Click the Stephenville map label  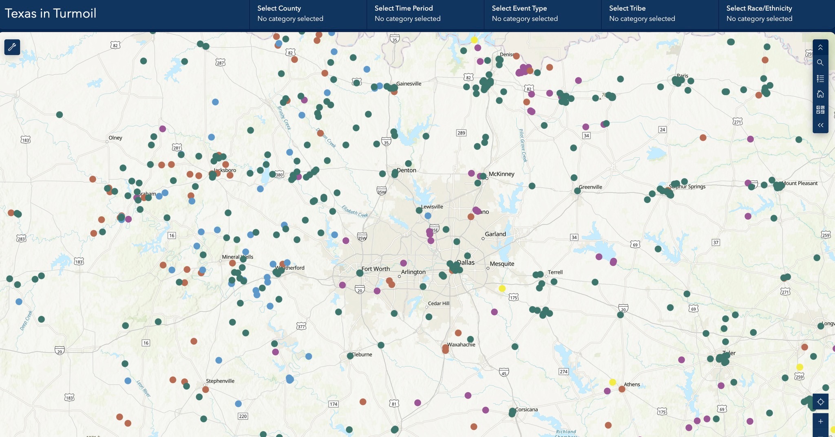tap(220, 381)
